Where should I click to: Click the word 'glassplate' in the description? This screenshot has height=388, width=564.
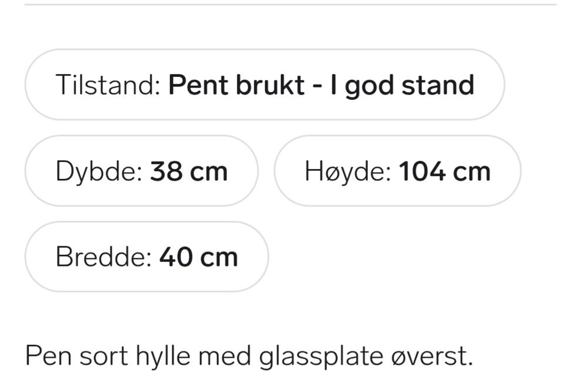pos(321,356)
